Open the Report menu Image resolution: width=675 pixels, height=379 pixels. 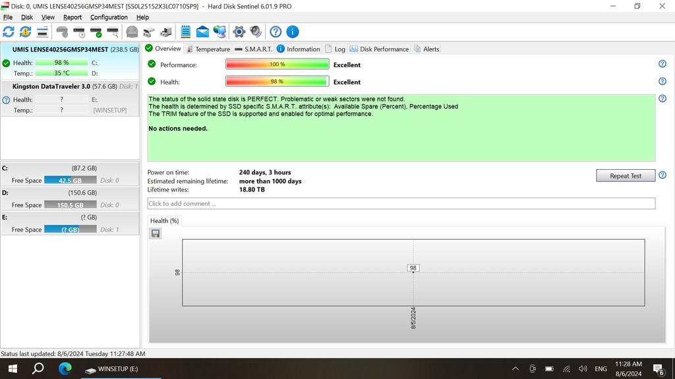point(73,17)
